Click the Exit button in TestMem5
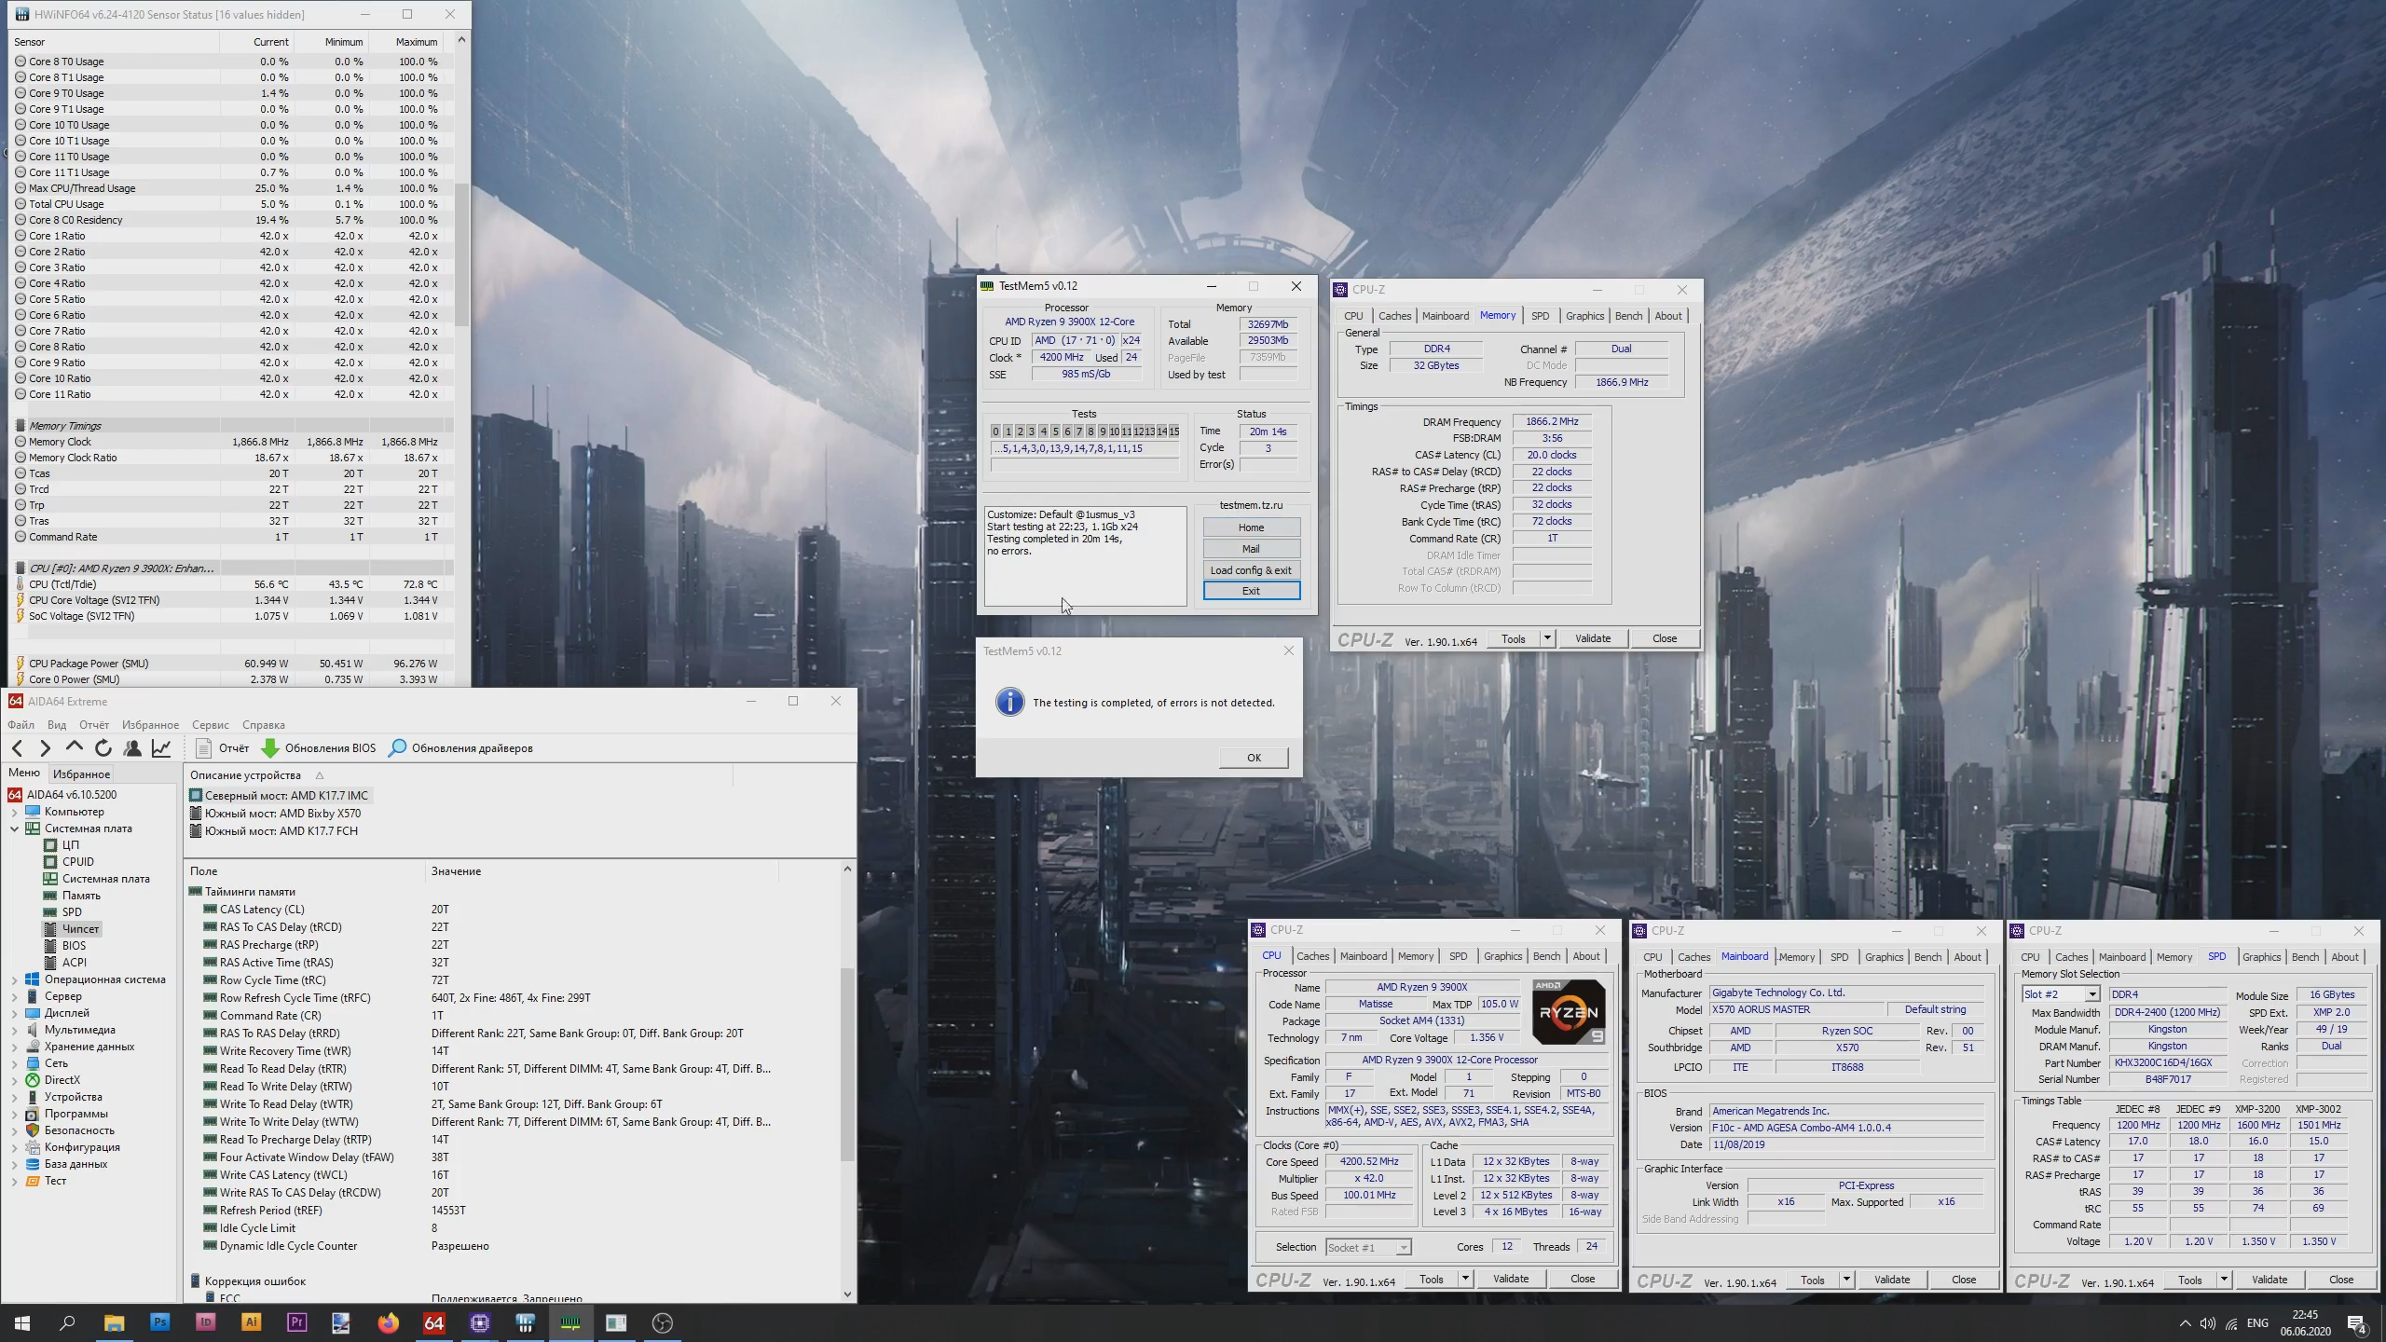2386x1342 pixels. pos(1251,591)
